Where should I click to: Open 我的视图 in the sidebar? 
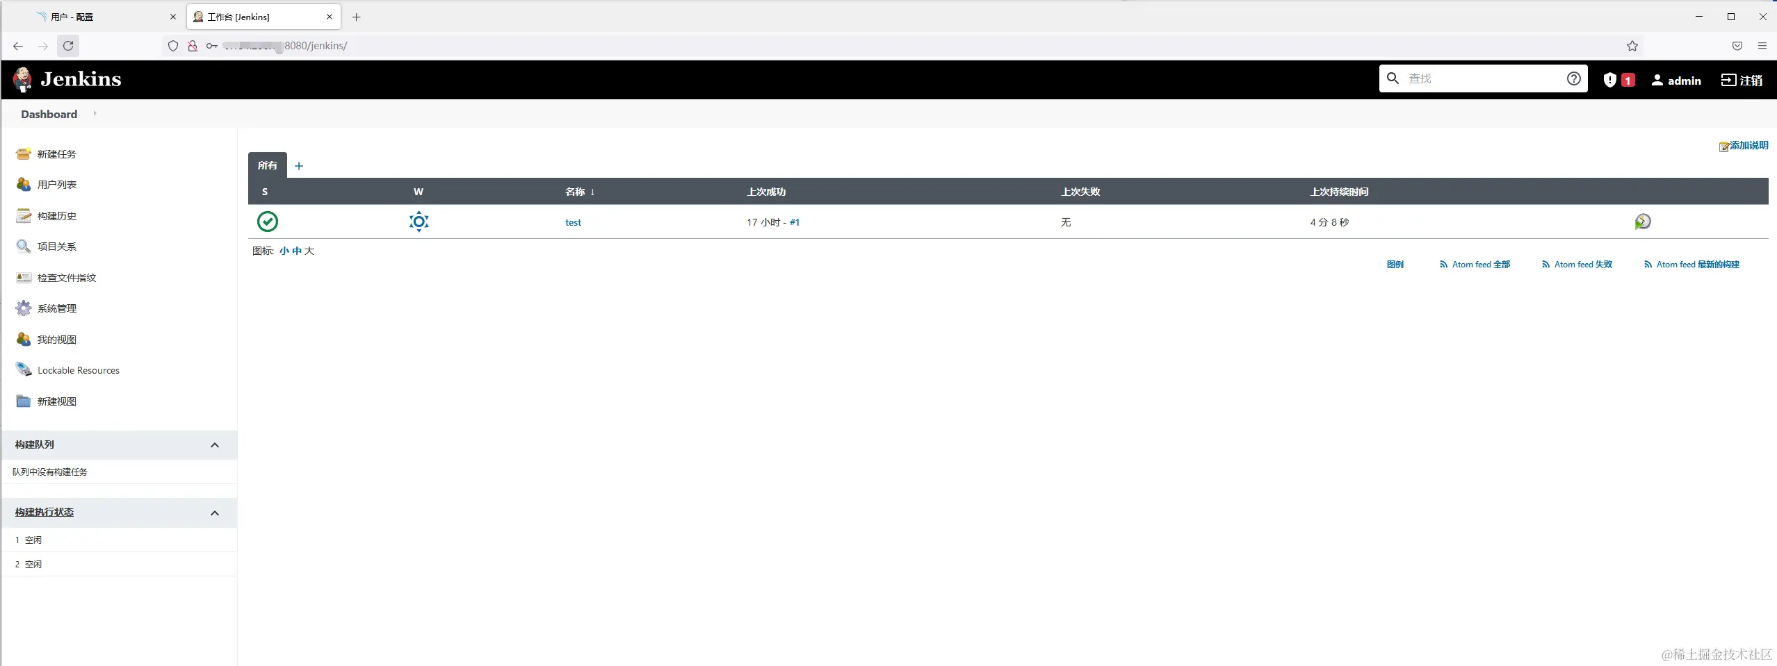[x=56, y=340]
